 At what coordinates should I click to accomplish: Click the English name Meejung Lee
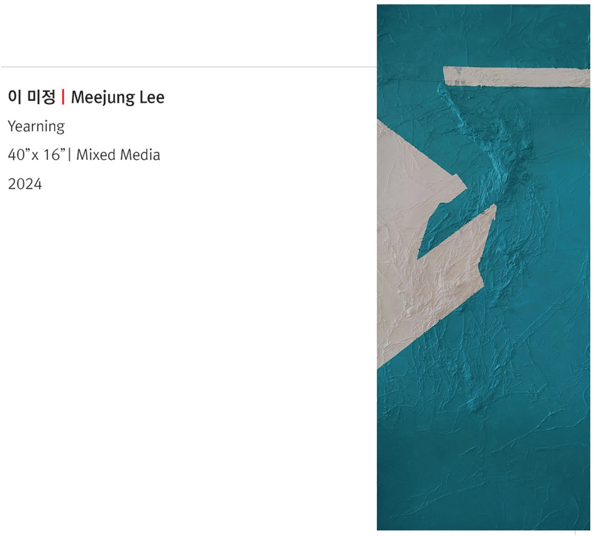(117, 97)
